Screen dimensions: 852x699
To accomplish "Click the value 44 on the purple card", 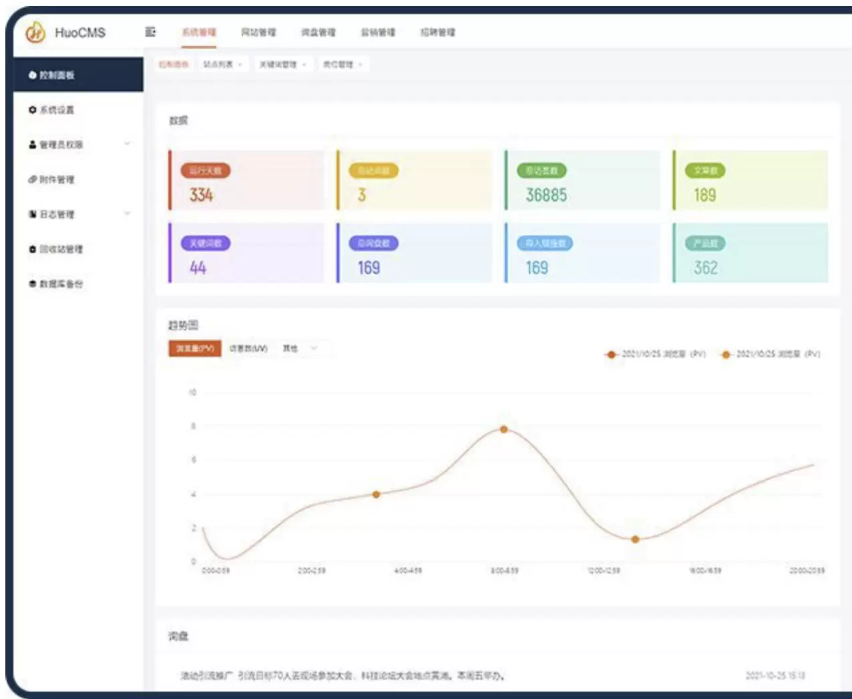I will point(198,268).
